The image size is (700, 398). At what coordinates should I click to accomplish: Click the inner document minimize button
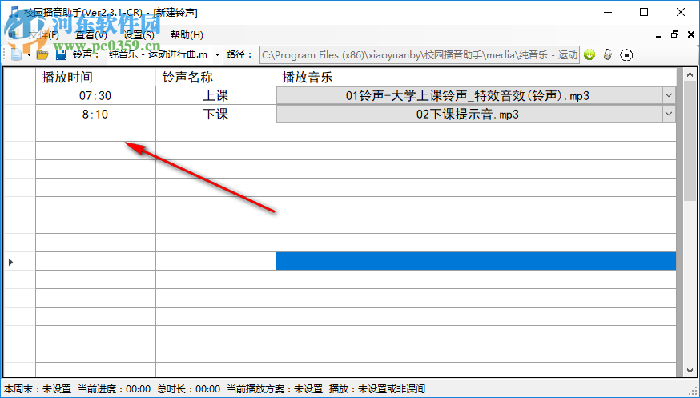pos(658,35)
